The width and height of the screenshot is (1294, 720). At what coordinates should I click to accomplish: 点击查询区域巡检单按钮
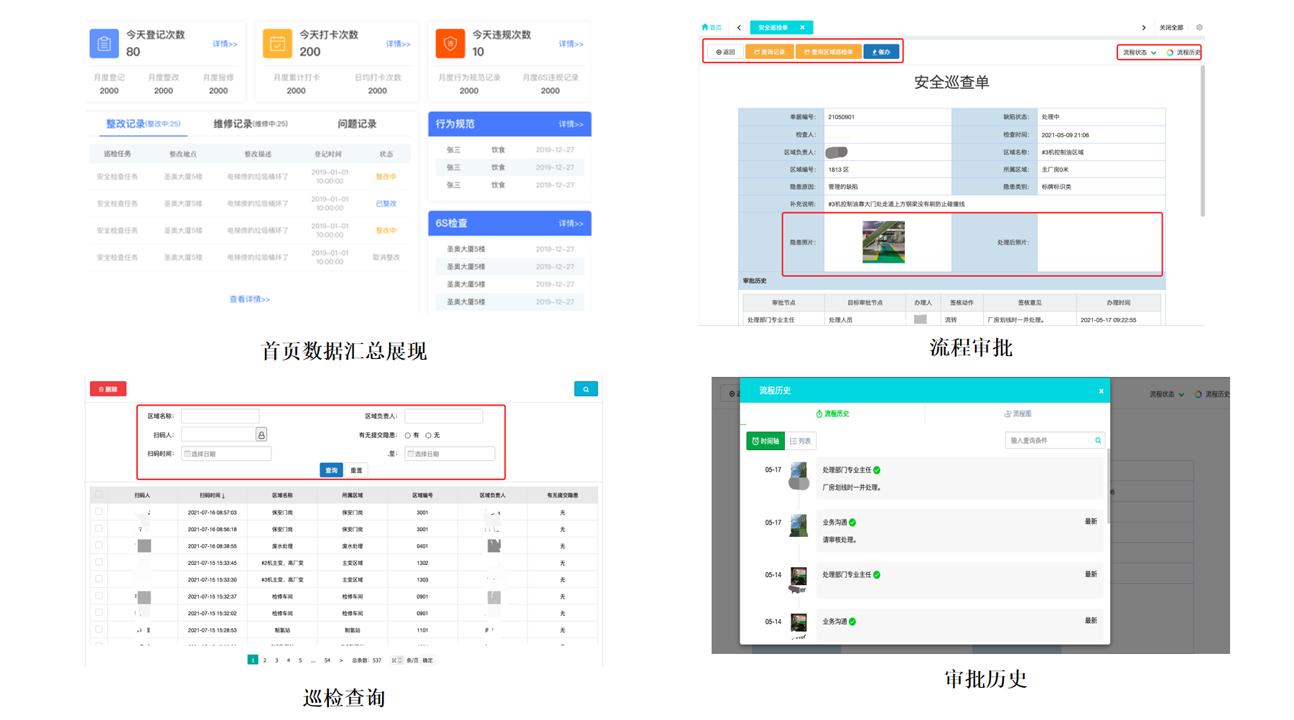[x=827, y=52]
